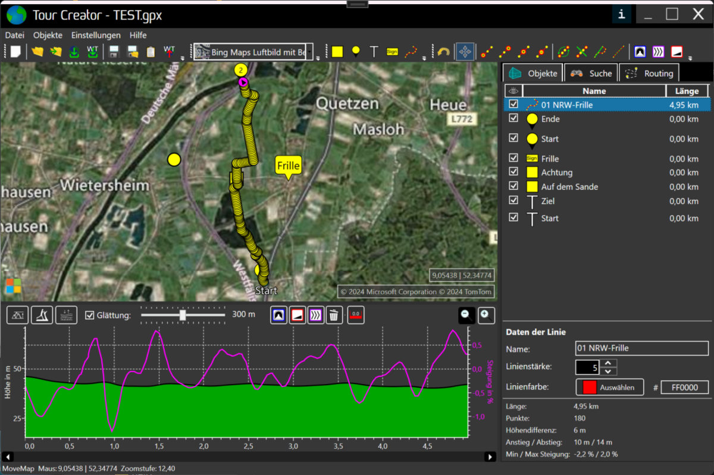714x475 pixels.
Task: Decrease Linienstärke with down arrow
Action: [x=607, y=372]
